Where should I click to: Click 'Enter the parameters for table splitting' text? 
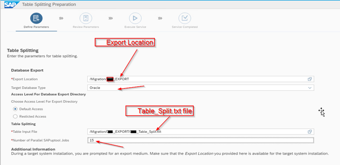pyautogui.click(x=42, y=56)
